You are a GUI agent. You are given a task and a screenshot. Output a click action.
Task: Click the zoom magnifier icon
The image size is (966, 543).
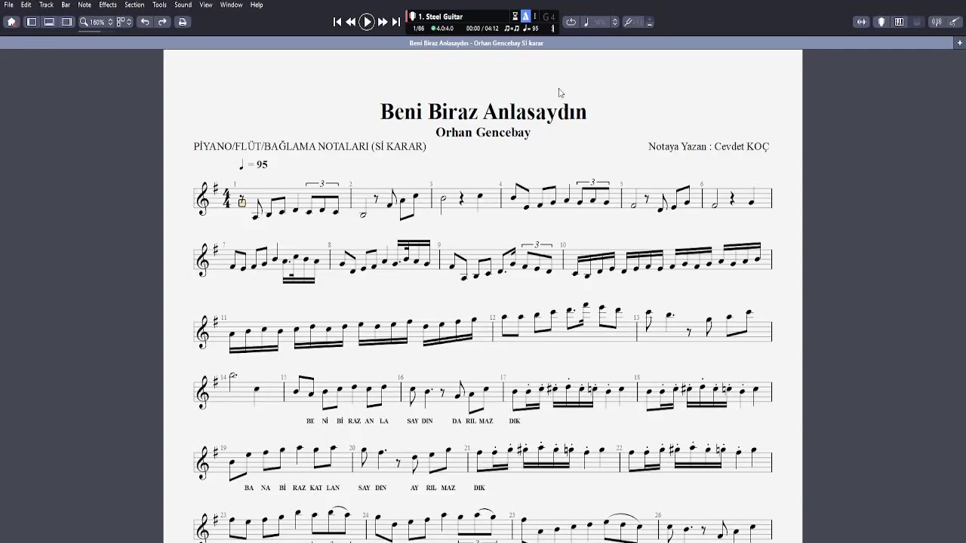[84, 22]
